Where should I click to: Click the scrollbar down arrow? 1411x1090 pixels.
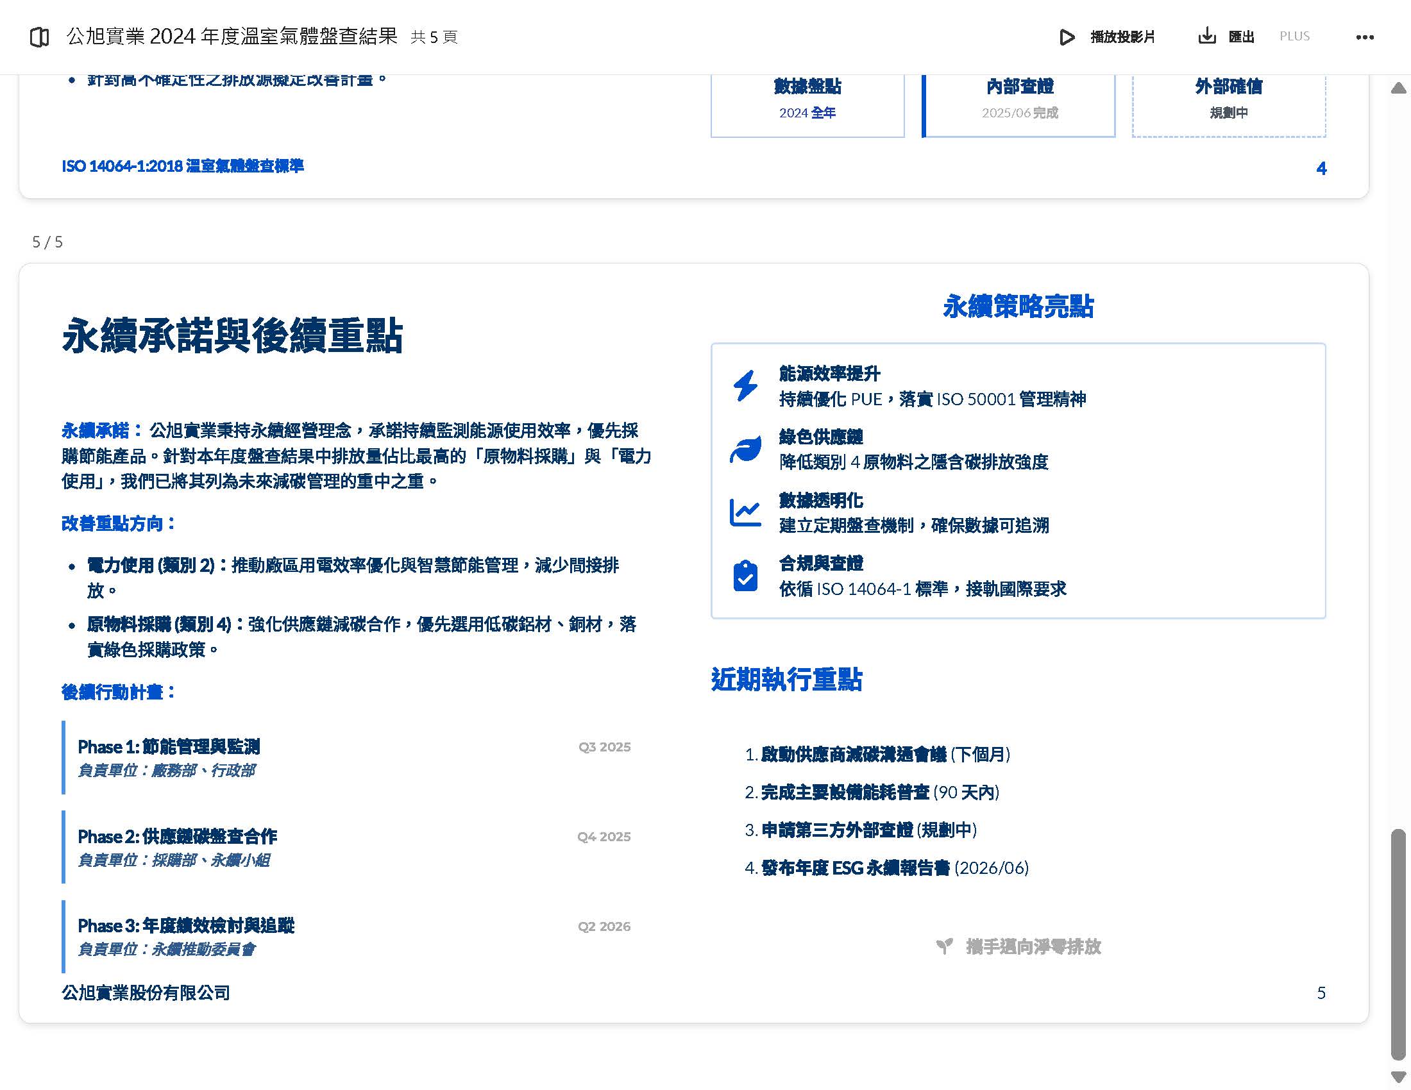click(1398, 1077)
